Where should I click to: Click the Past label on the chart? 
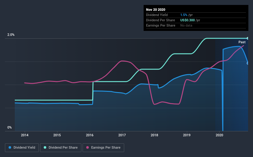pos(242,42)
